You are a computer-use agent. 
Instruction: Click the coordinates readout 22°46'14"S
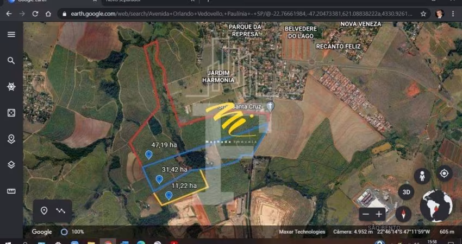click(404, 232)
